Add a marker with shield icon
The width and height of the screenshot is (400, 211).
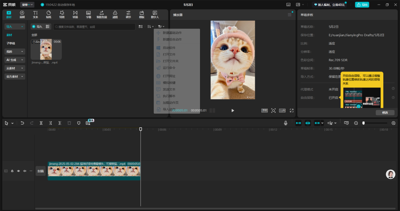click(x=79, y=123)
